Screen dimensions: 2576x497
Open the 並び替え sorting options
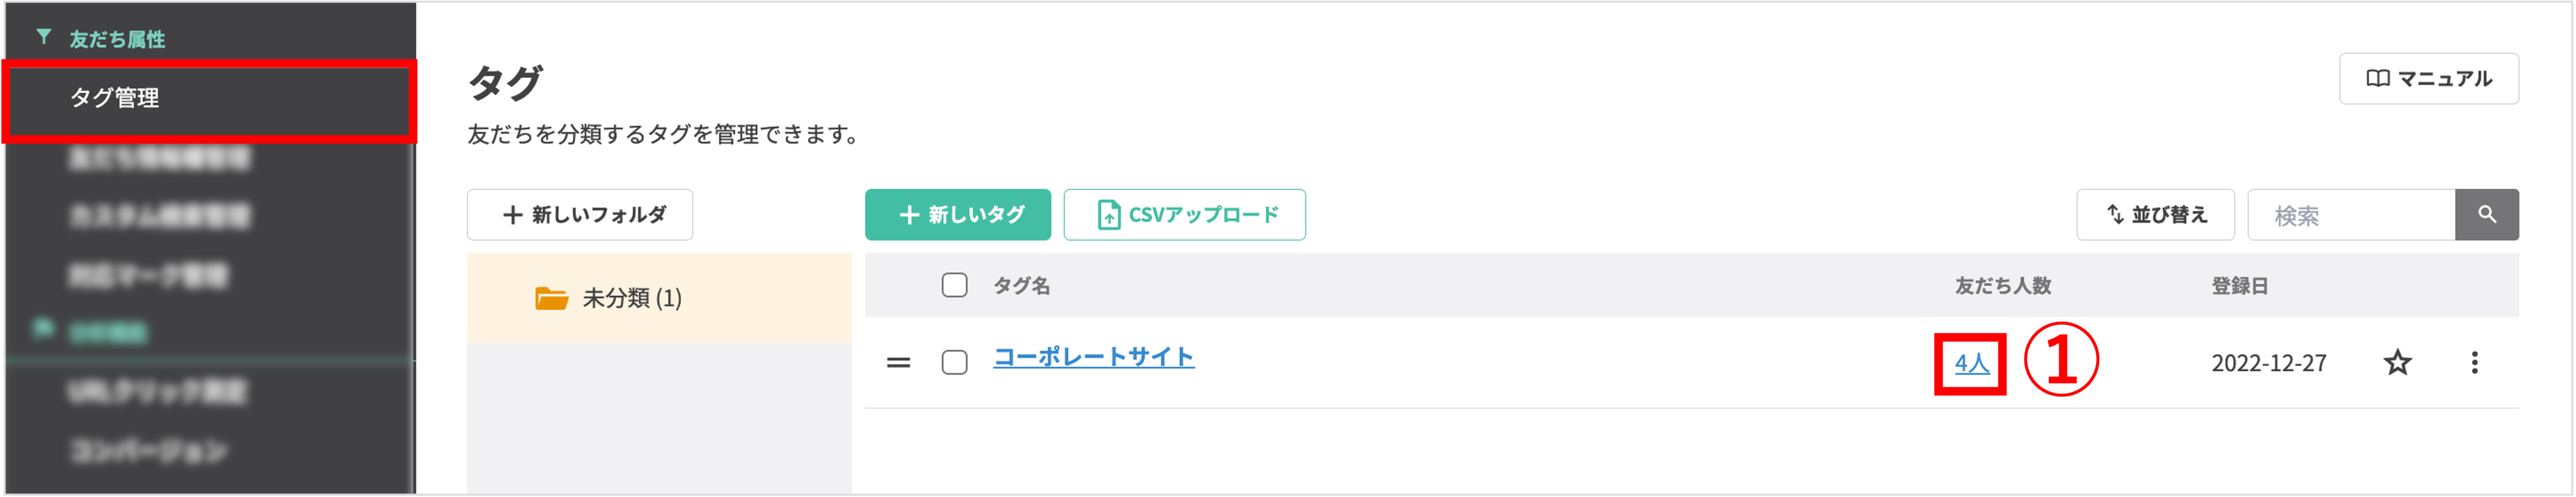pyautogui.click(x=2155, y=214)
